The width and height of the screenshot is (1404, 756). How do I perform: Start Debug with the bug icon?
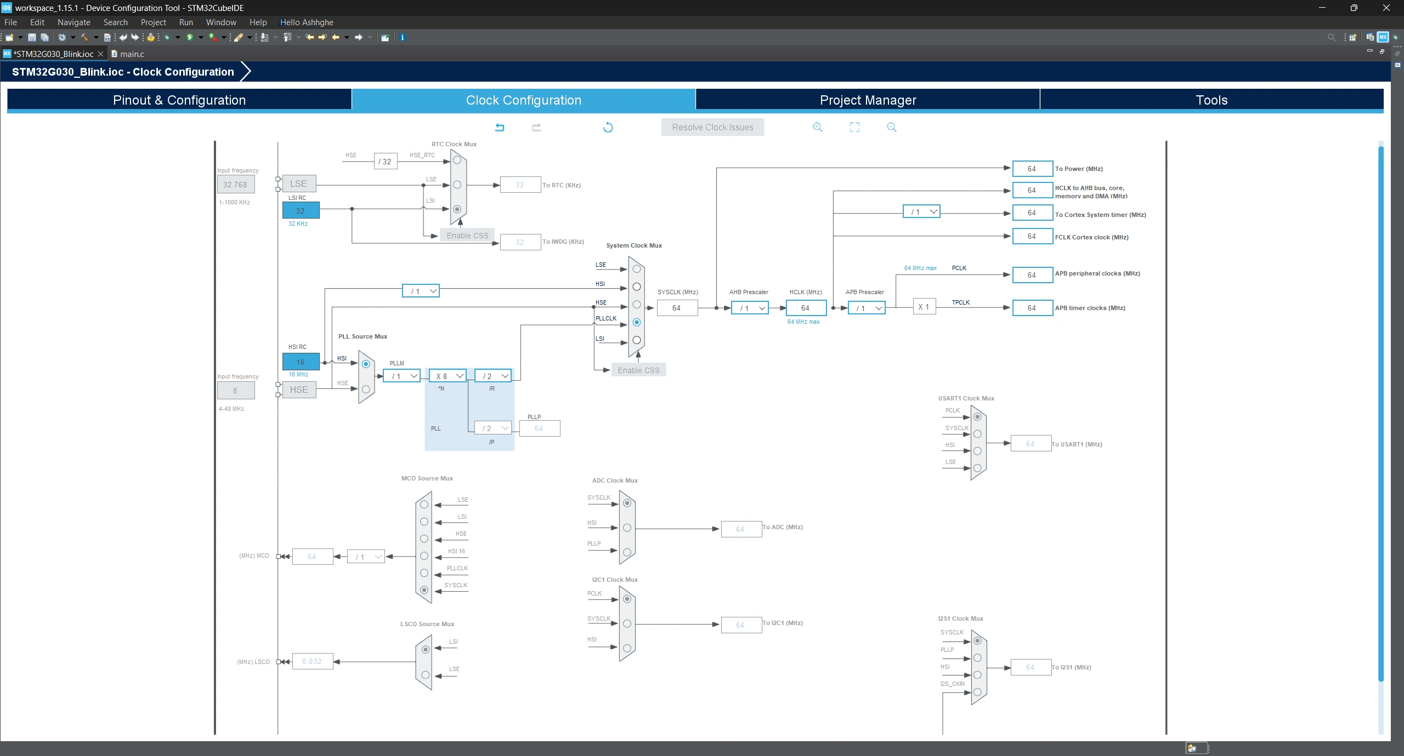(167, 37)
